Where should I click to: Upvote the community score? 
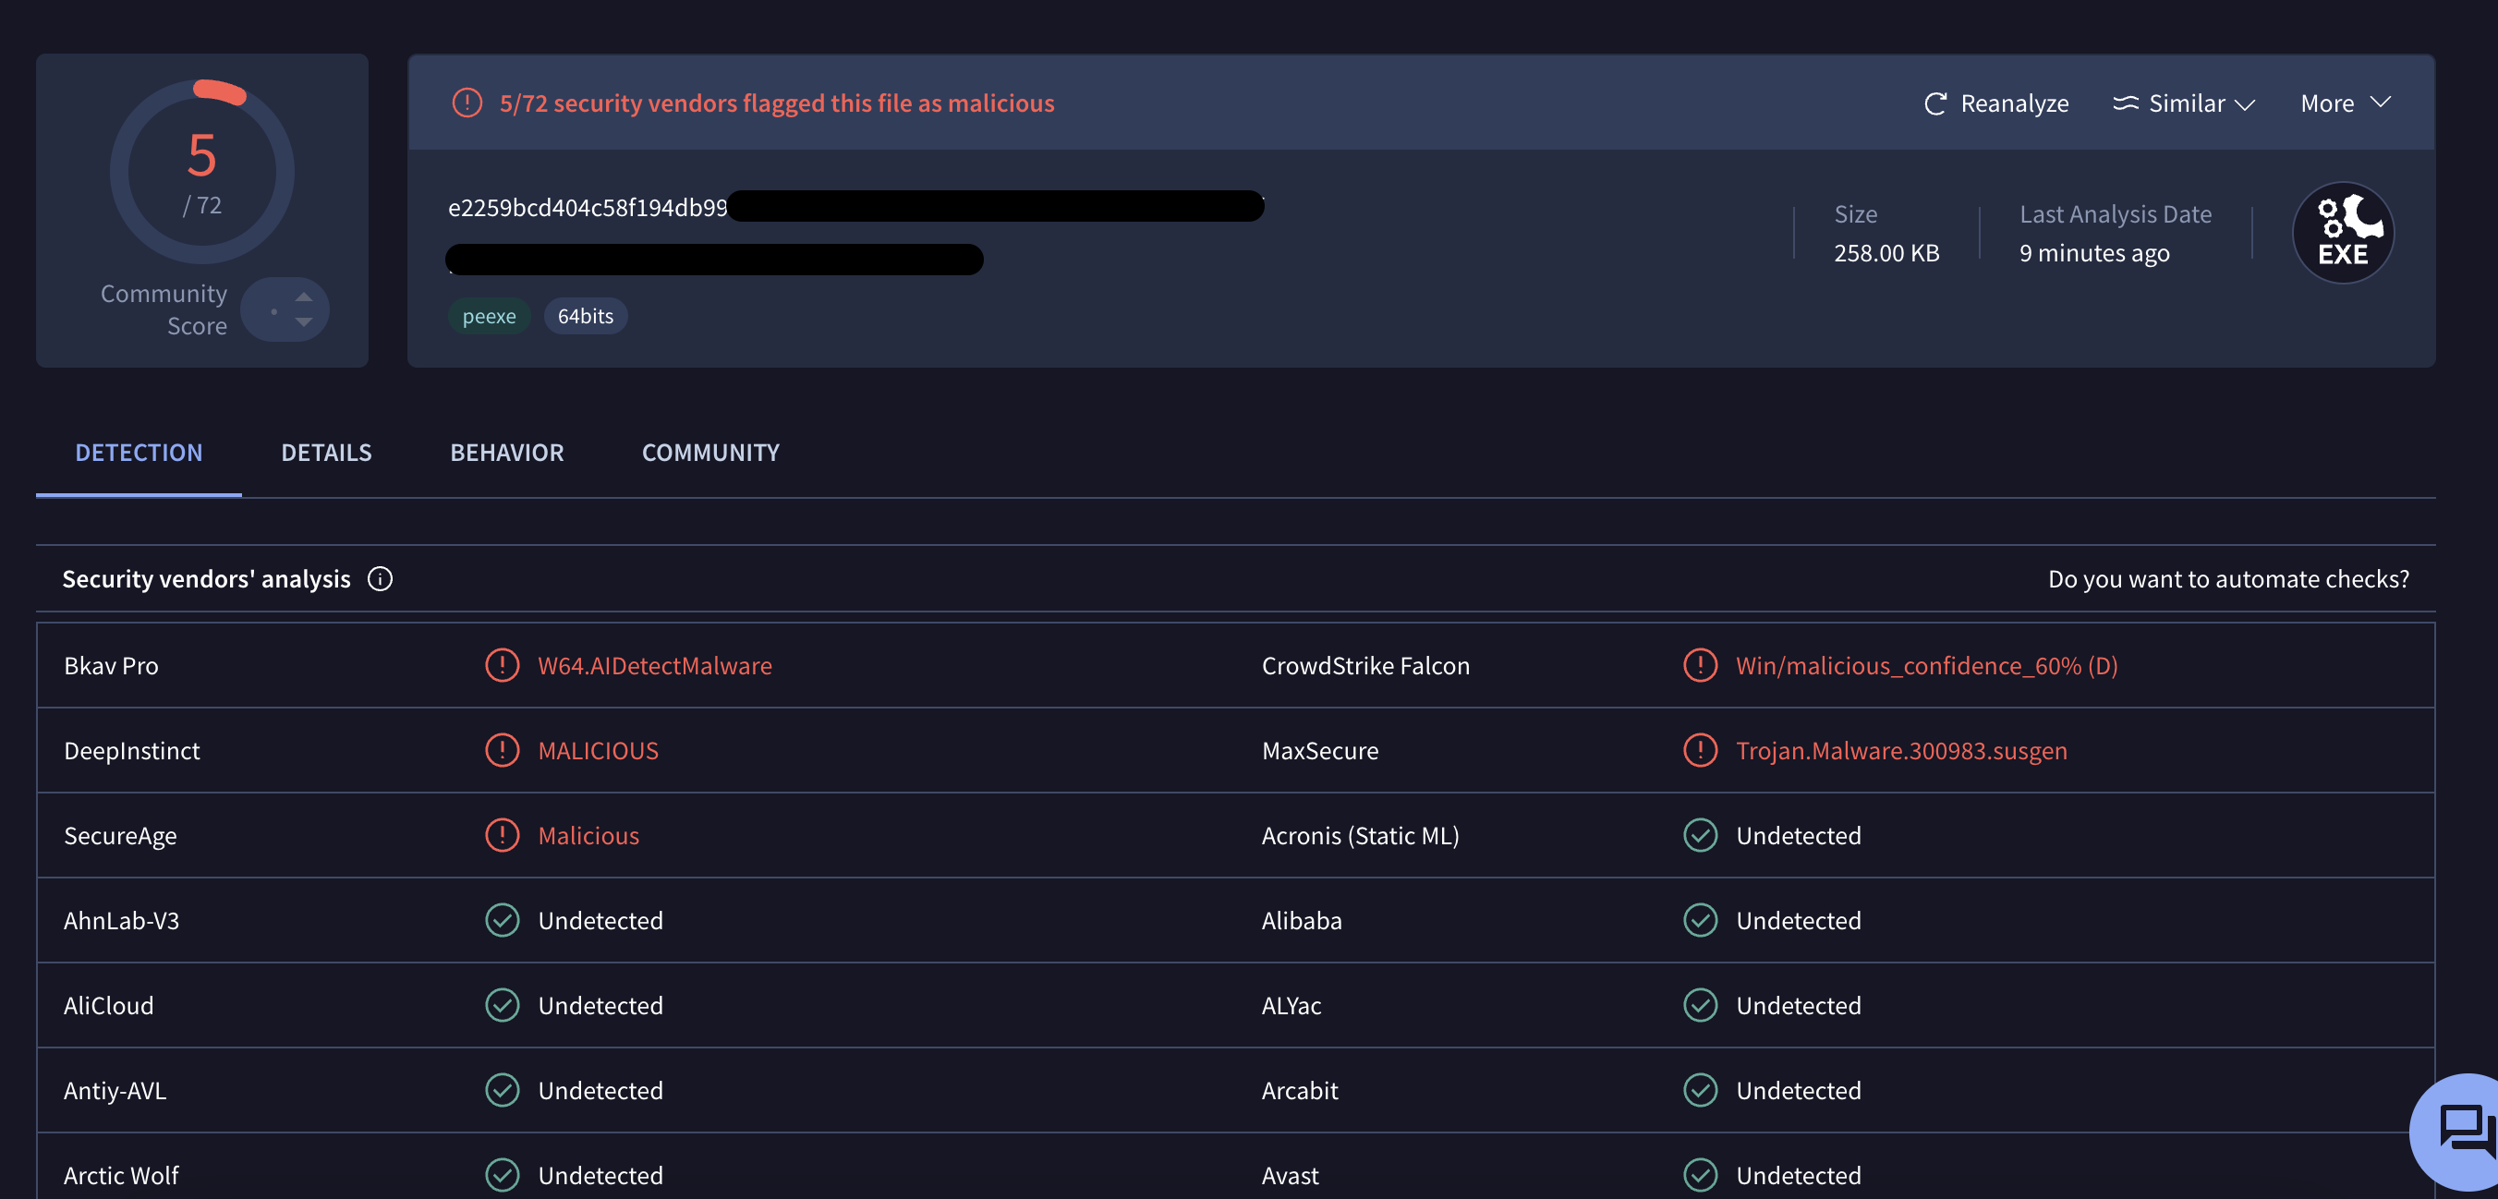pyautogui.click(x=304, y=297)
